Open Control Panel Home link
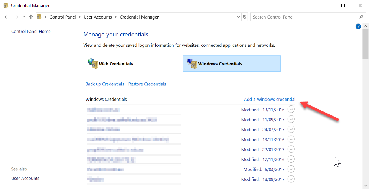 tap(31, 31)
